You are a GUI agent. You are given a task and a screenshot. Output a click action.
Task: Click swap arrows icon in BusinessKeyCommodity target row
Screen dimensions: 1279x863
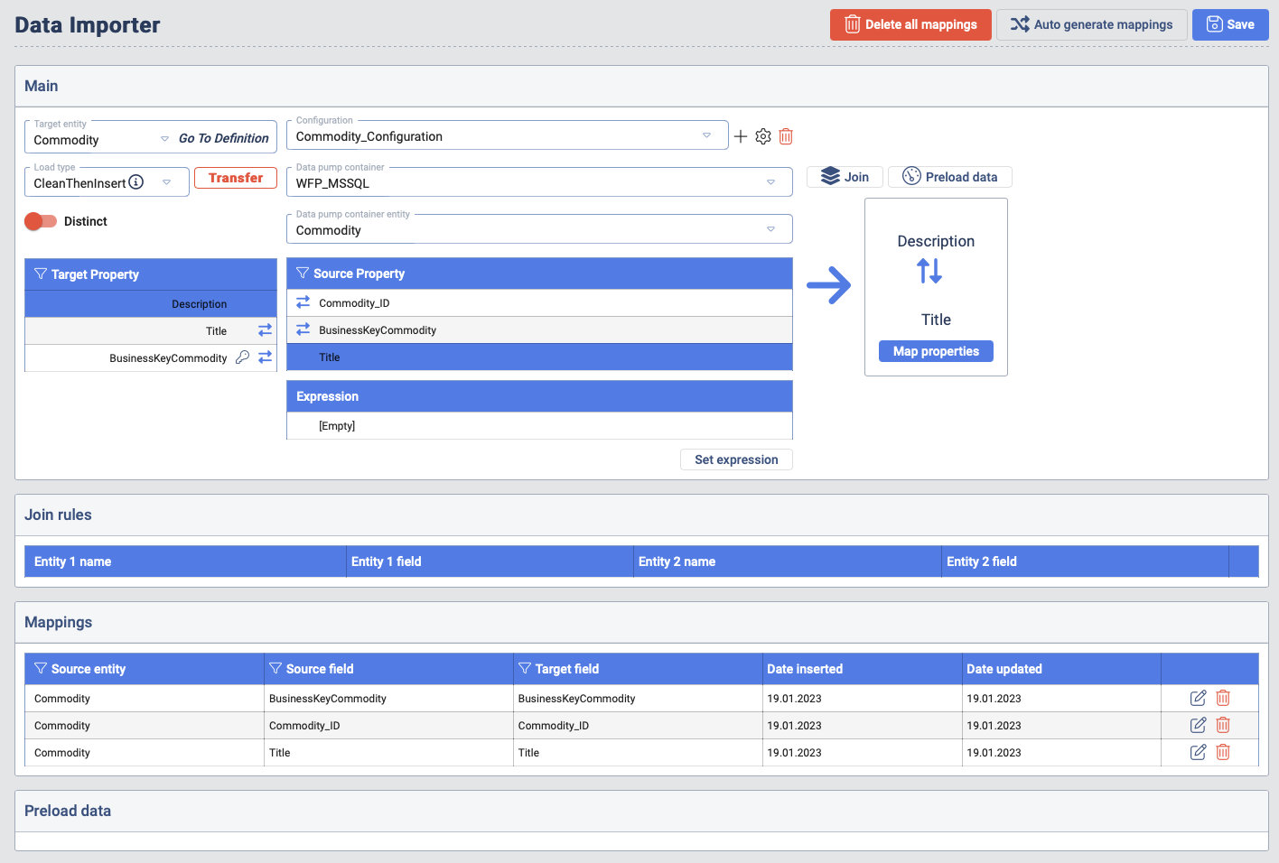266,357
